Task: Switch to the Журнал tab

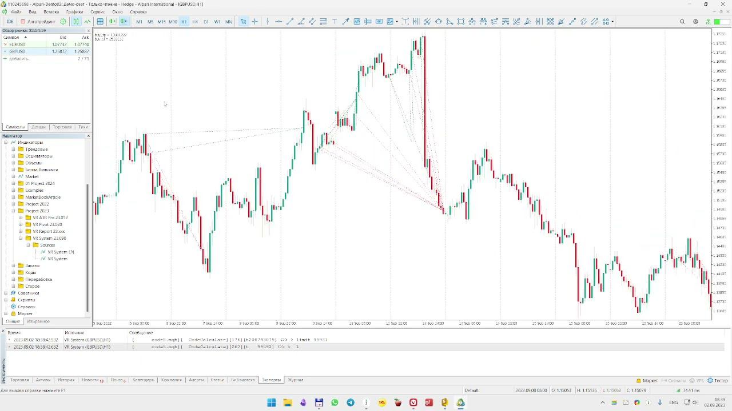Action: coord(296,380)
